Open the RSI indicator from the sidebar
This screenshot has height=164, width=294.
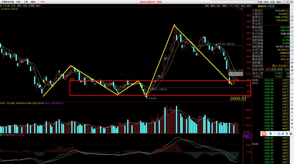point(292,63)
